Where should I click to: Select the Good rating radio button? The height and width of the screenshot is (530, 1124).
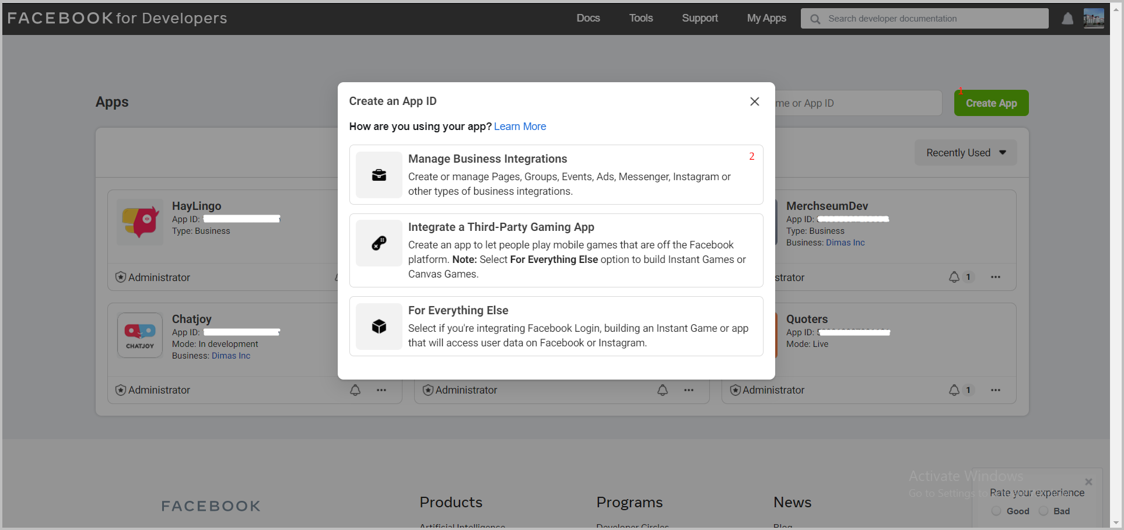coord(996,511)
